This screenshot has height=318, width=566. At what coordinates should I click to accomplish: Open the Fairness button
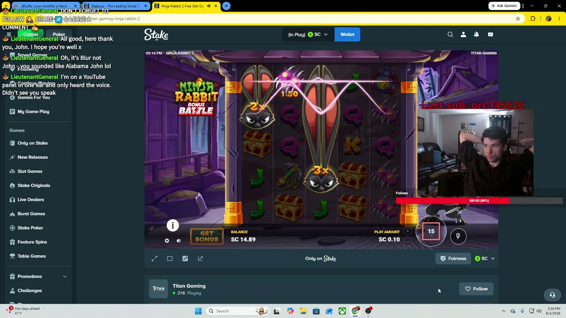(453, 258)
